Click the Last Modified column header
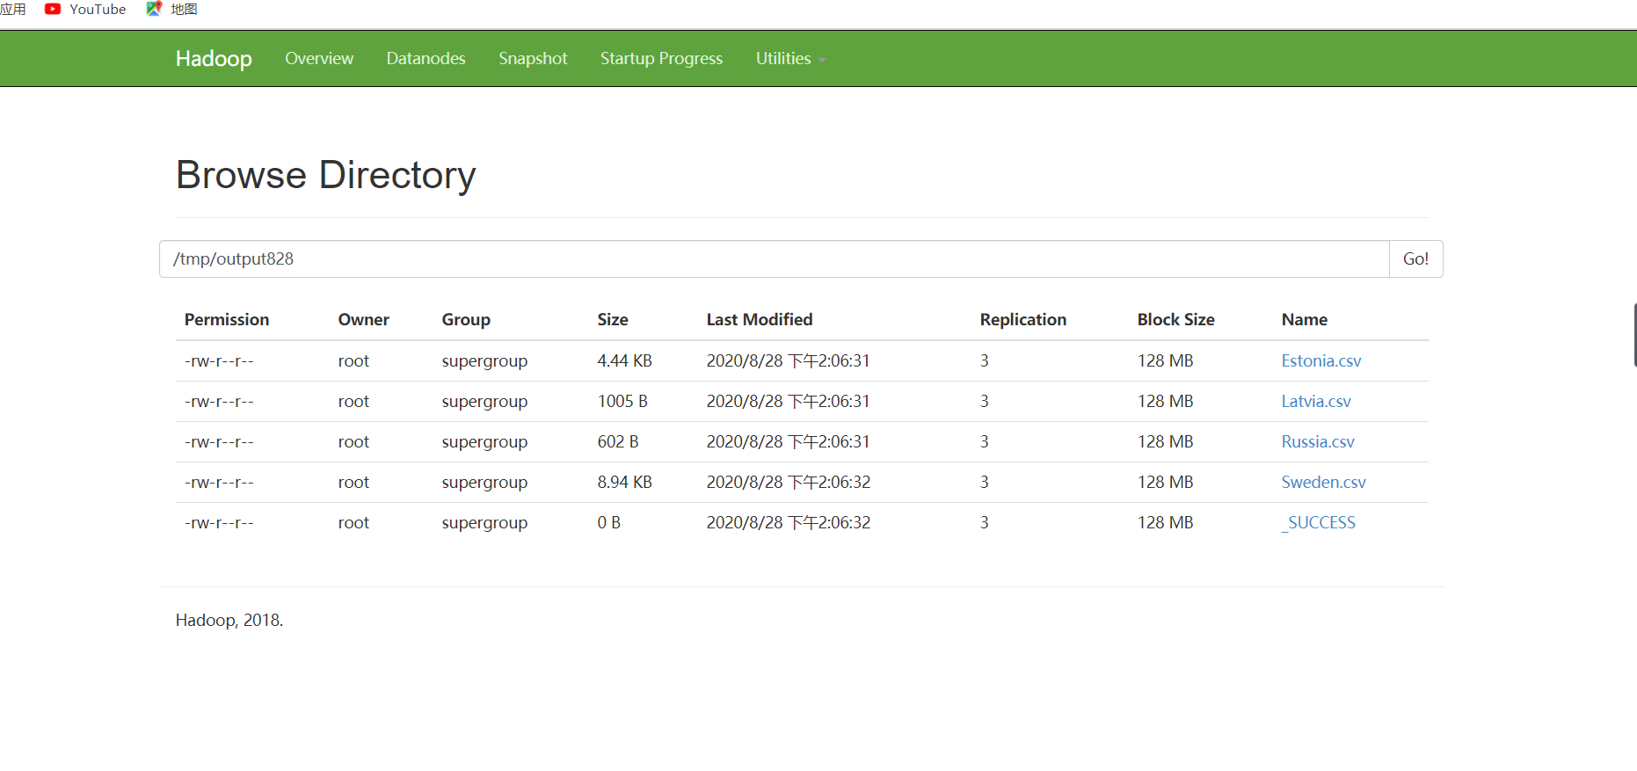Screen dimensions: 1637x771 (760, 319)
